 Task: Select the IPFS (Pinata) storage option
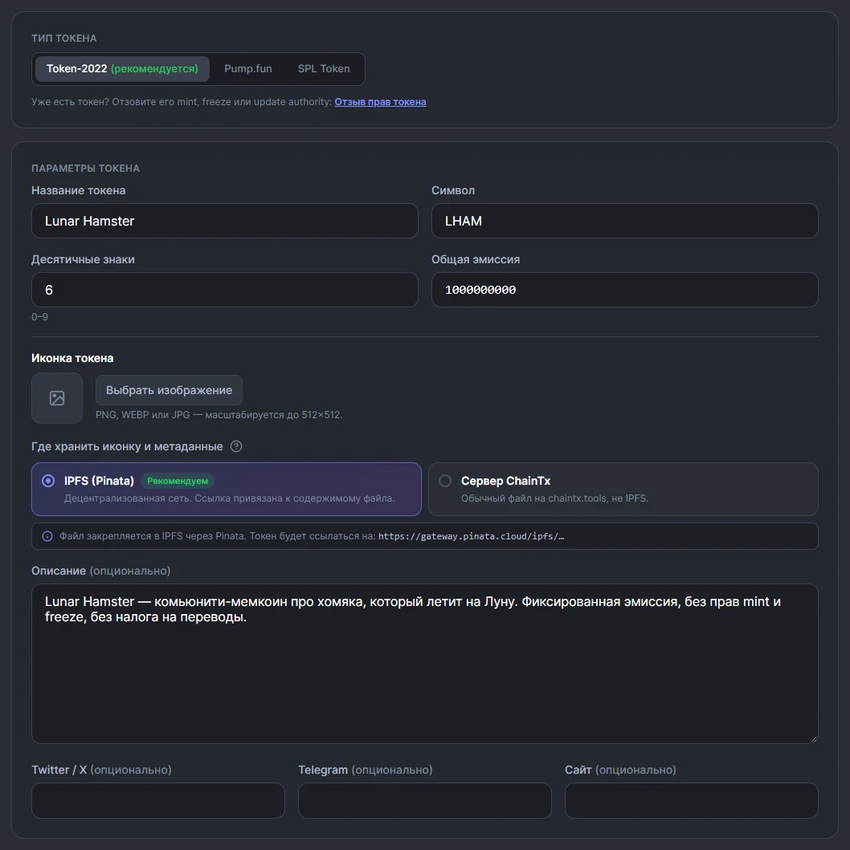pos(227,489)
